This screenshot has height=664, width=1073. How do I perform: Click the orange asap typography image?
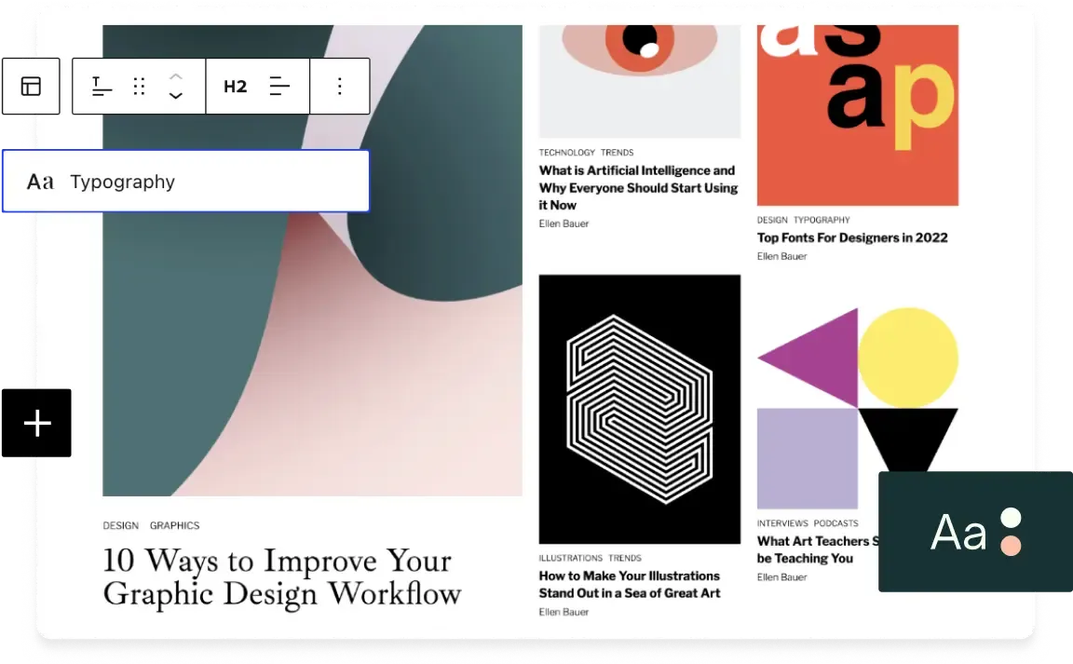tap(857, 115)
